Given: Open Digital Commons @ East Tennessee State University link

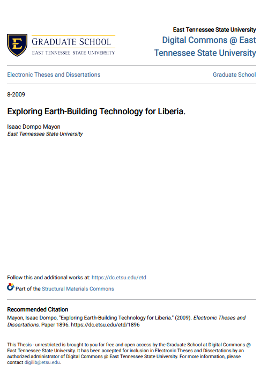Looking at the screenshot, I should pos(205,47).
